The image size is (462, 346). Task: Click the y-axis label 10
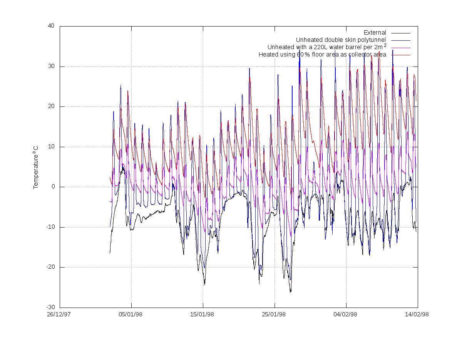(51, 147)
